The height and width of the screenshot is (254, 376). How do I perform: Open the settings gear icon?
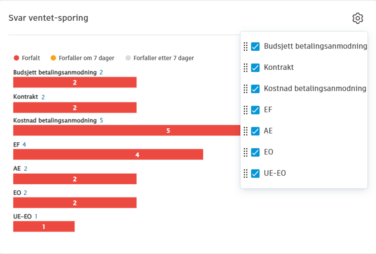point(358,18)
